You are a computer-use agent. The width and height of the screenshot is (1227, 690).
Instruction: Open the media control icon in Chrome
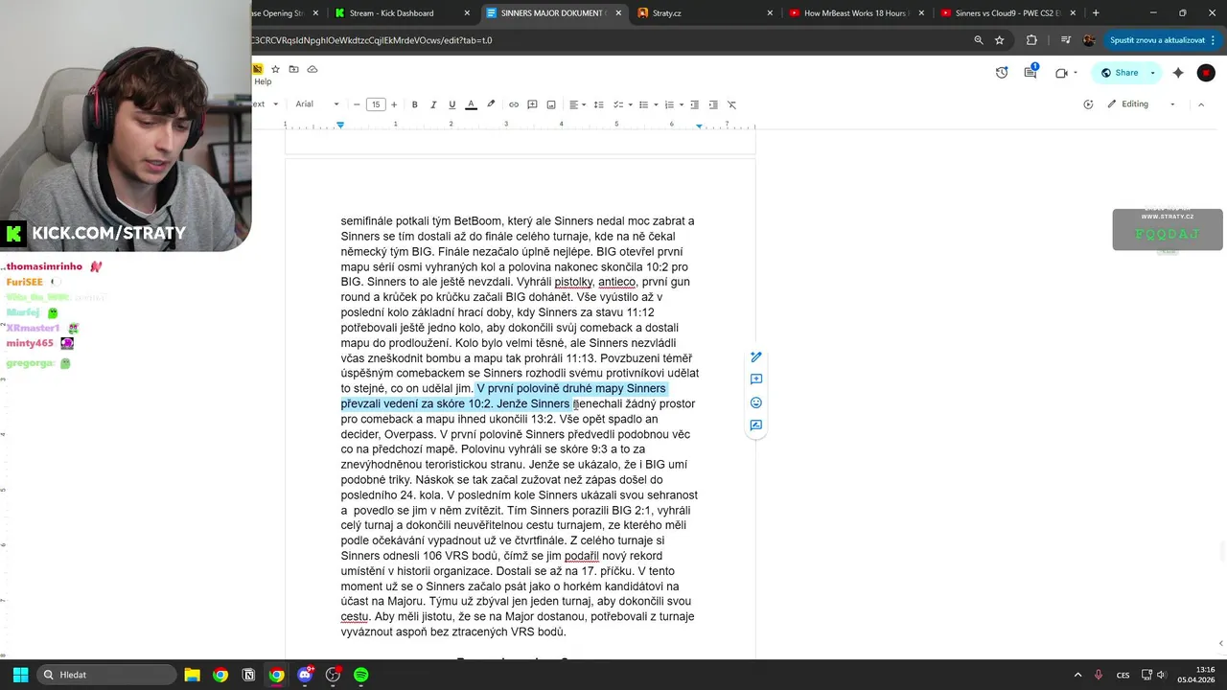(x=1065, y=40)
